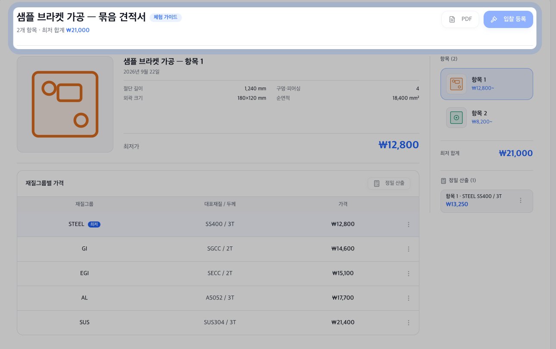Screen dimensions: 556x349
Task: Click the EGI material group cell
Action: [x=84, y=274]
